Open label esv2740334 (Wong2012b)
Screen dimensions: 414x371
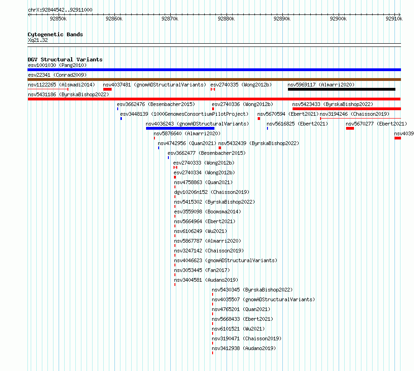(x=204, y=172)
